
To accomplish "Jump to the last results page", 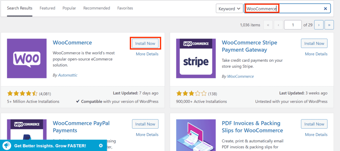I will click(329, 25).
